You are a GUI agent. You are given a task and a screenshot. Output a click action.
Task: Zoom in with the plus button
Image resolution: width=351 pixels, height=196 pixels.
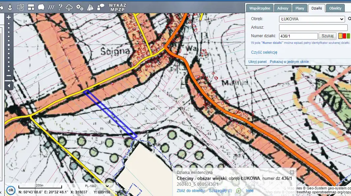9,17
